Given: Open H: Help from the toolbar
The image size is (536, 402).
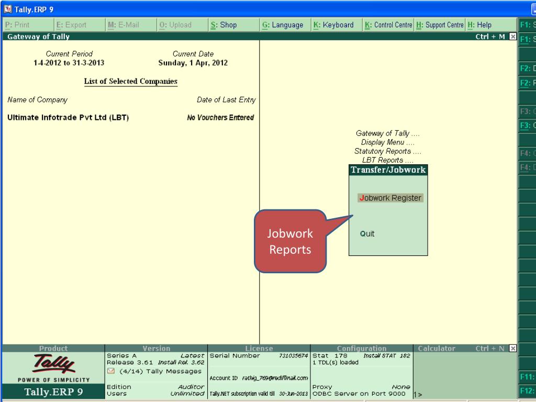Looking at the screenshot, I should click(x=491, y=25).
